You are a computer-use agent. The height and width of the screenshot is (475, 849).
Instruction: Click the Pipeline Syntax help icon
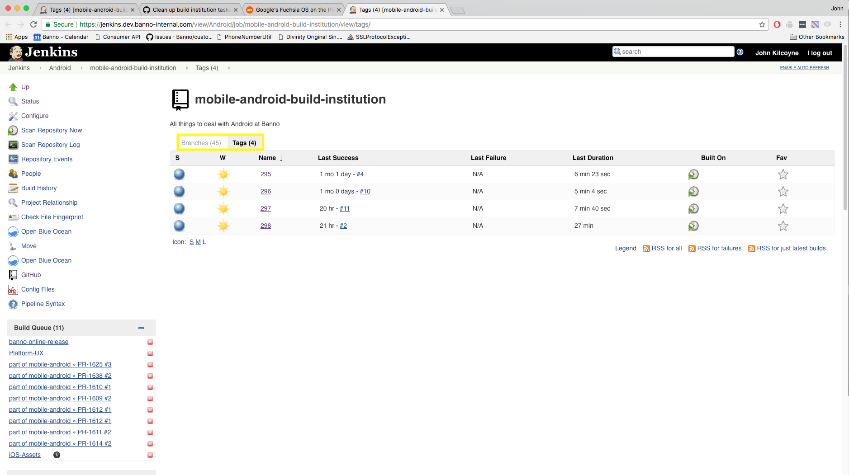point(13,304)
